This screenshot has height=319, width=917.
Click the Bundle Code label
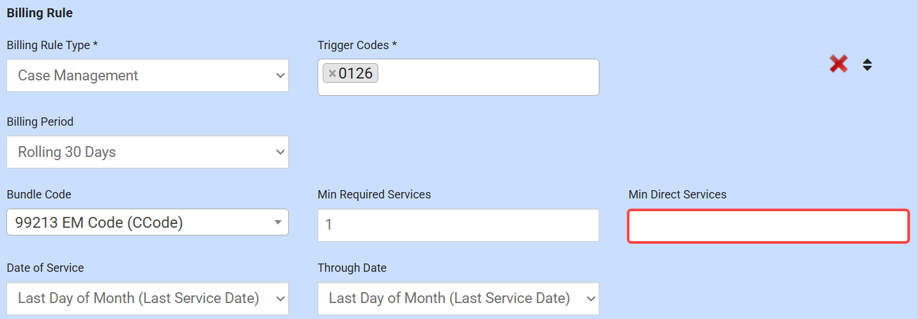(39, 195)
